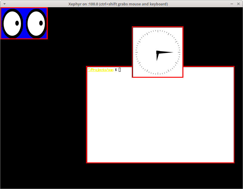This screenshot has width=243, height=189.
Task: Close the Xephyr window
Action: coord(239,4)
